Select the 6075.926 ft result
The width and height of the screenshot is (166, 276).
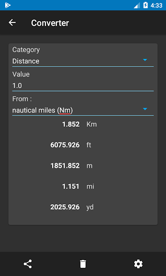click(71, 145)
